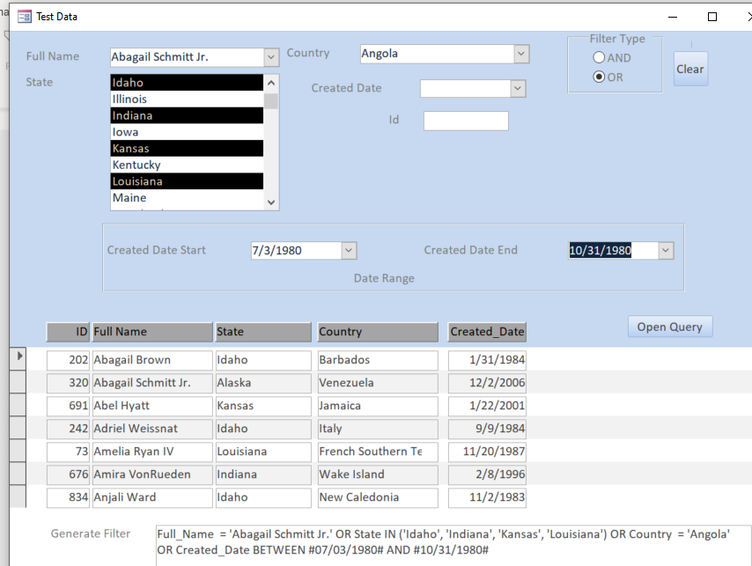Click the Country cell Barbados
This screenshot has width=752, height=566.
[x=378, y=360]
